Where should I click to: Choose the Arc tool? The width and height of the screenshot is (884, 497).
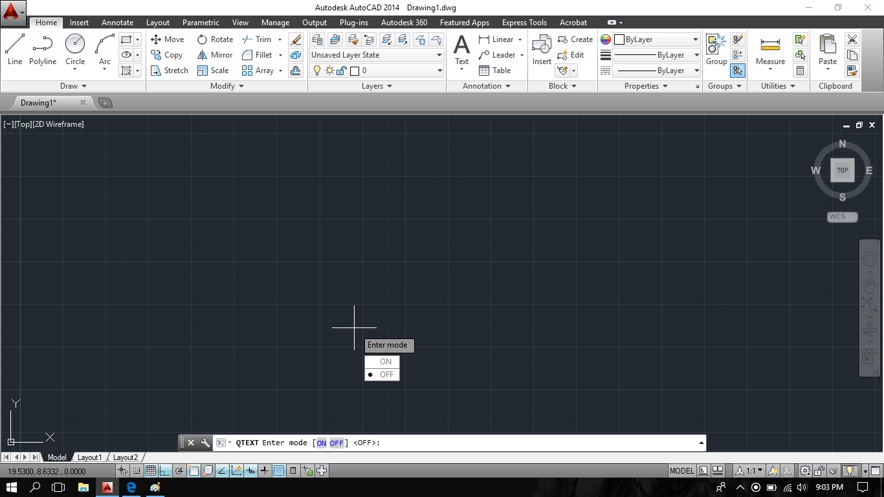(x=105, y=50)
